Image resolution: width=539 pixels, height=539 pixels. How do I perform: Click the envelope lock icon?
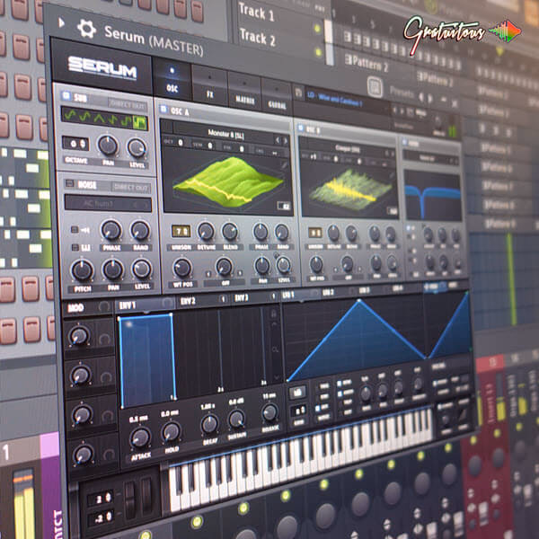click(x=274, y=314)
